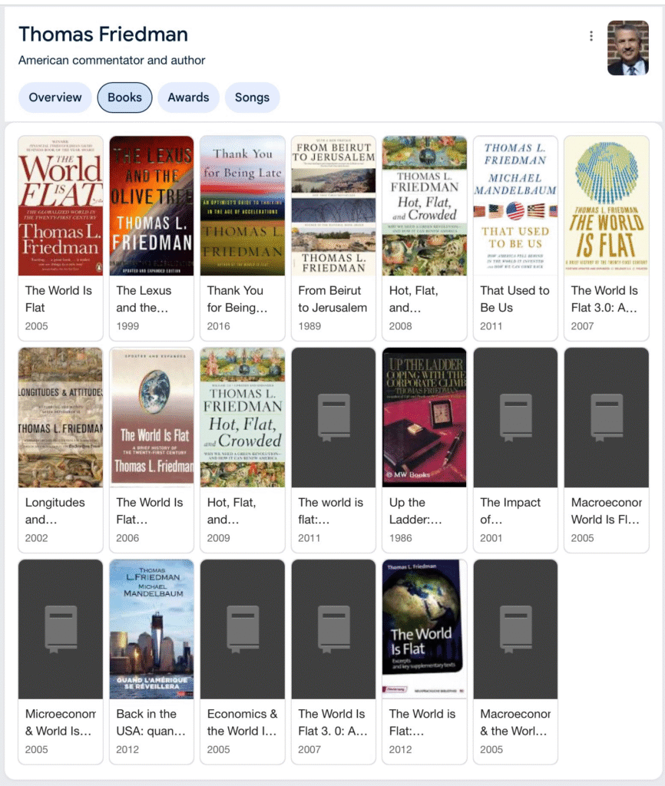Click the From Beirut to Jerusalem title
This screenshot has width=665, height=786.
tap(332, 299)
